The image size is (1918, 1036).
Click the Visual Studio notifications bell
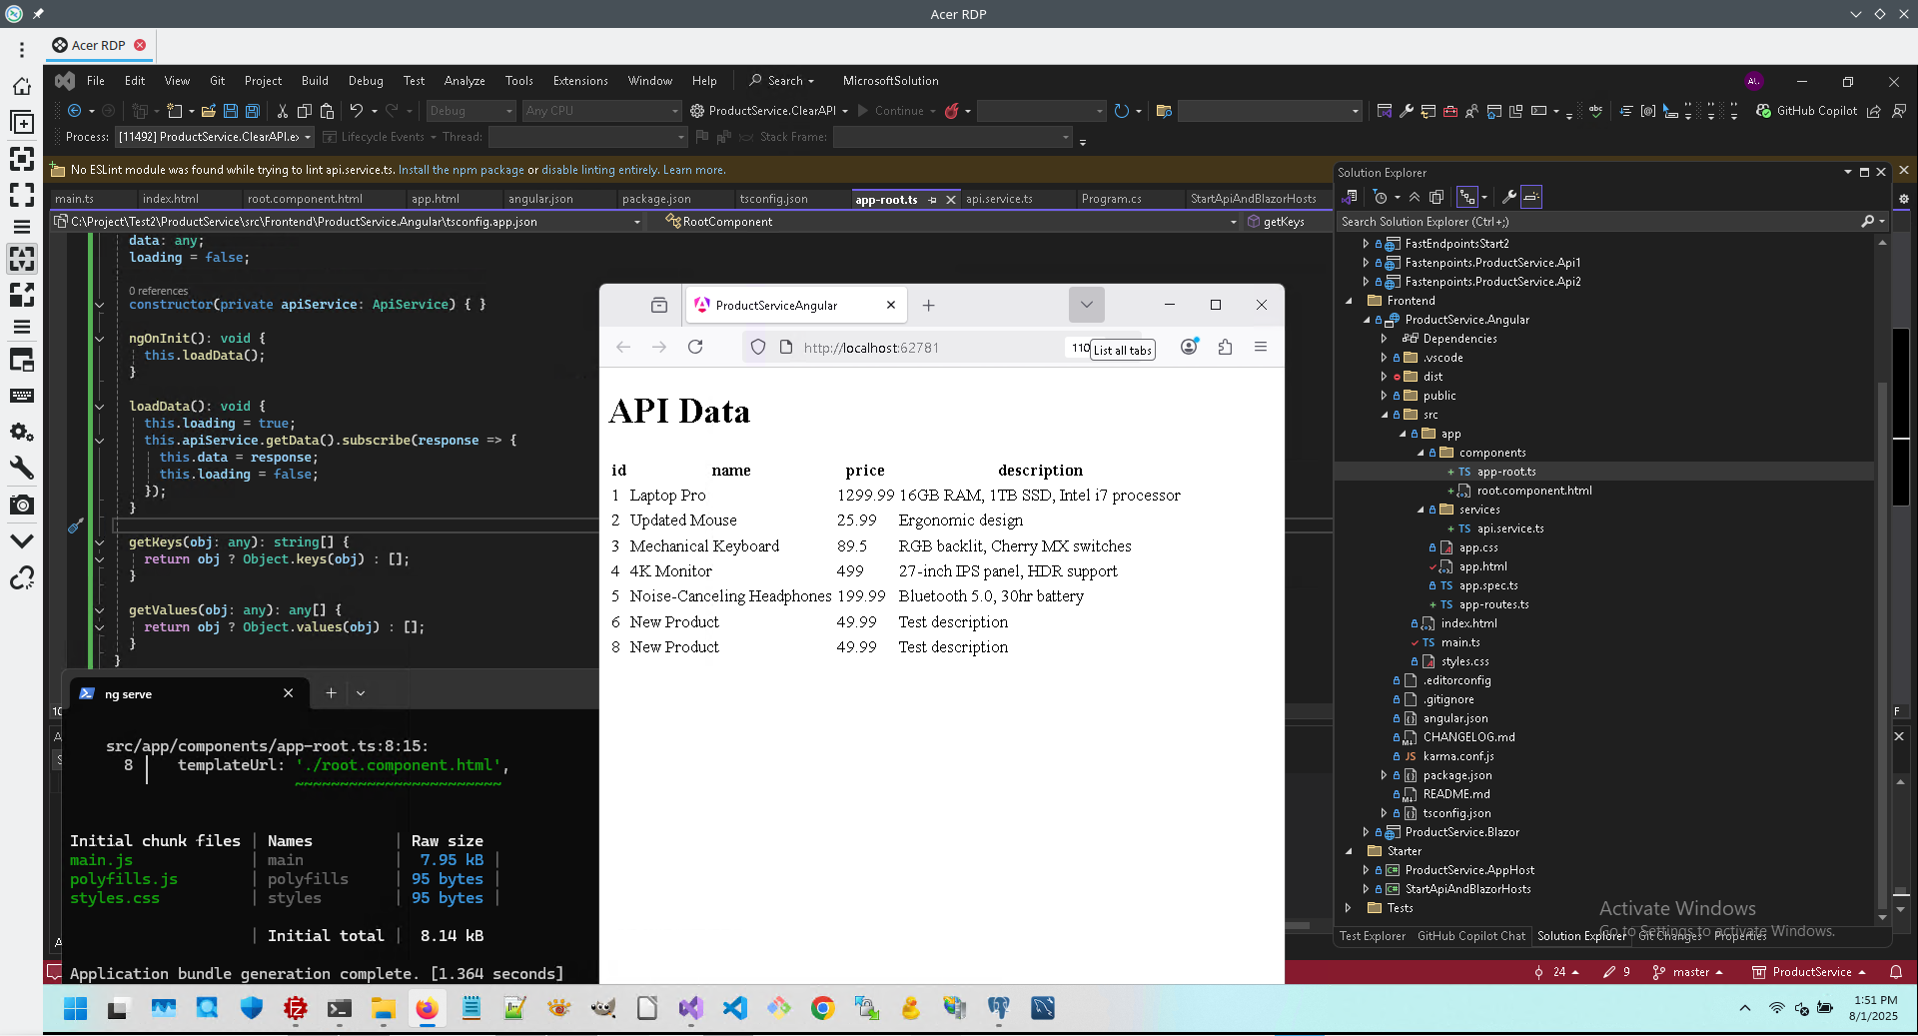point(1896,971)
